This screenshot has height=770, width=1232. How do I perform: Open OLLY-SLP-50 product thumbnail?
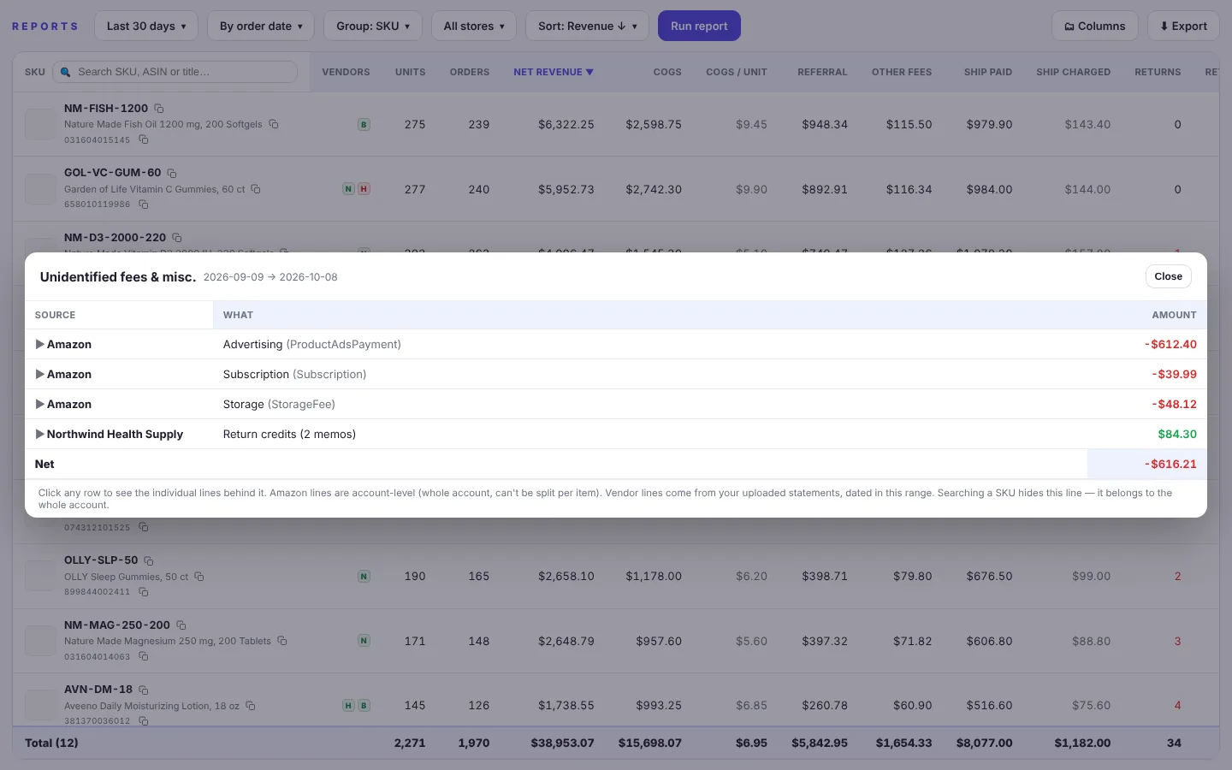40,576
